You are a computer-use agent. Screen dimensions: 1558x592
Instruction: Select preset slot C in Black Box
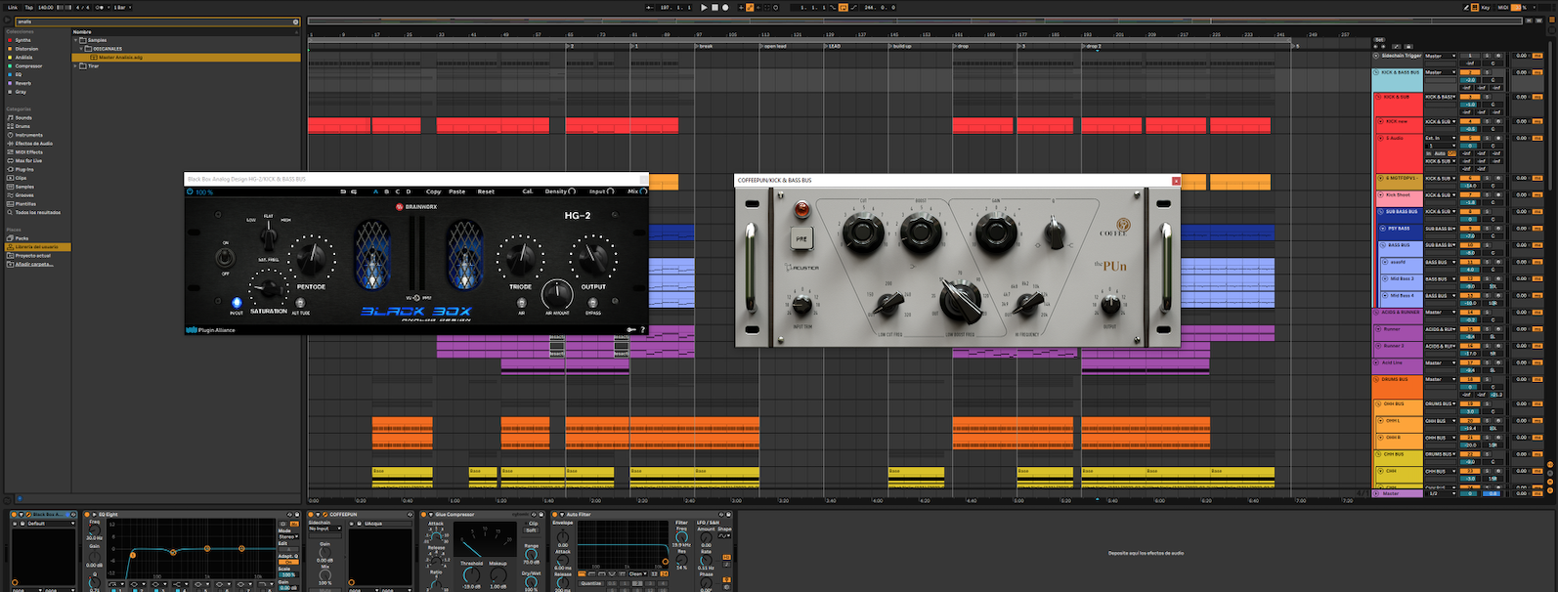pyautogui.click(x=397, y=191)
